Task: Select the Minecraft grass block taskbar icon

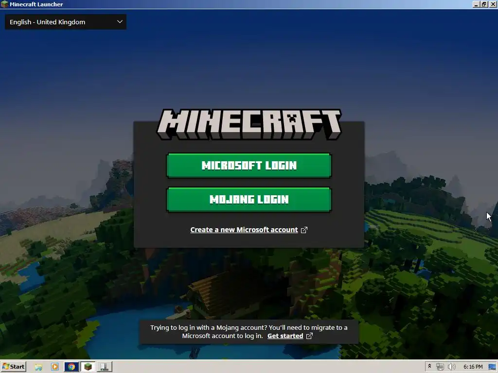Action: pyautogui.click(x=88, y=367)
